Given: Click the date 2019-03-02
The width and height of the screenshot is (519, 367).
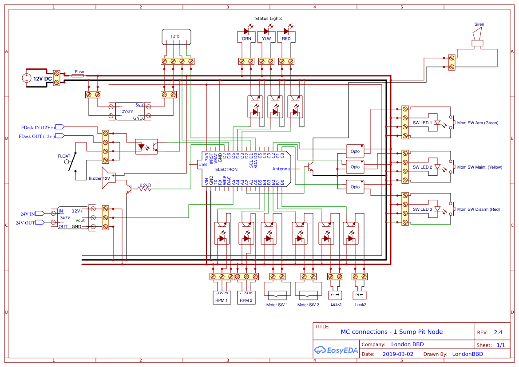Looking at the screenshot, I should [398, 354].
